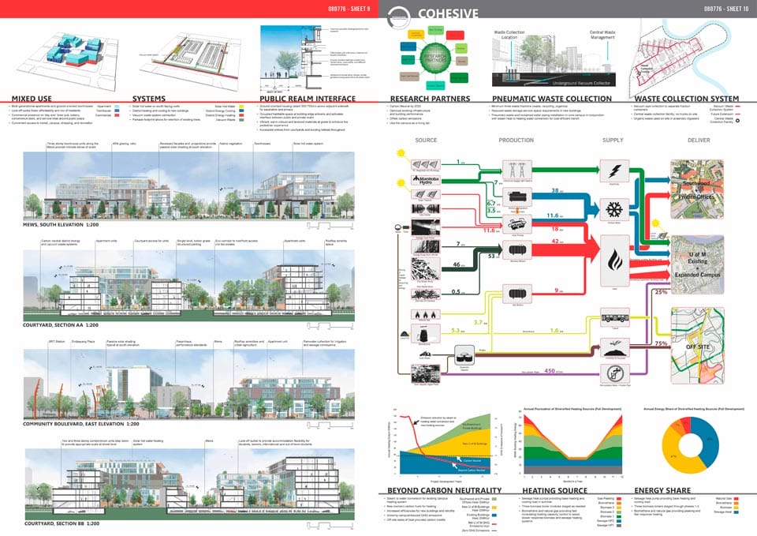Select the dark blue box in the Research Partners diagram
The height and width of the screenshot is (536, 757).
[408, 47]
